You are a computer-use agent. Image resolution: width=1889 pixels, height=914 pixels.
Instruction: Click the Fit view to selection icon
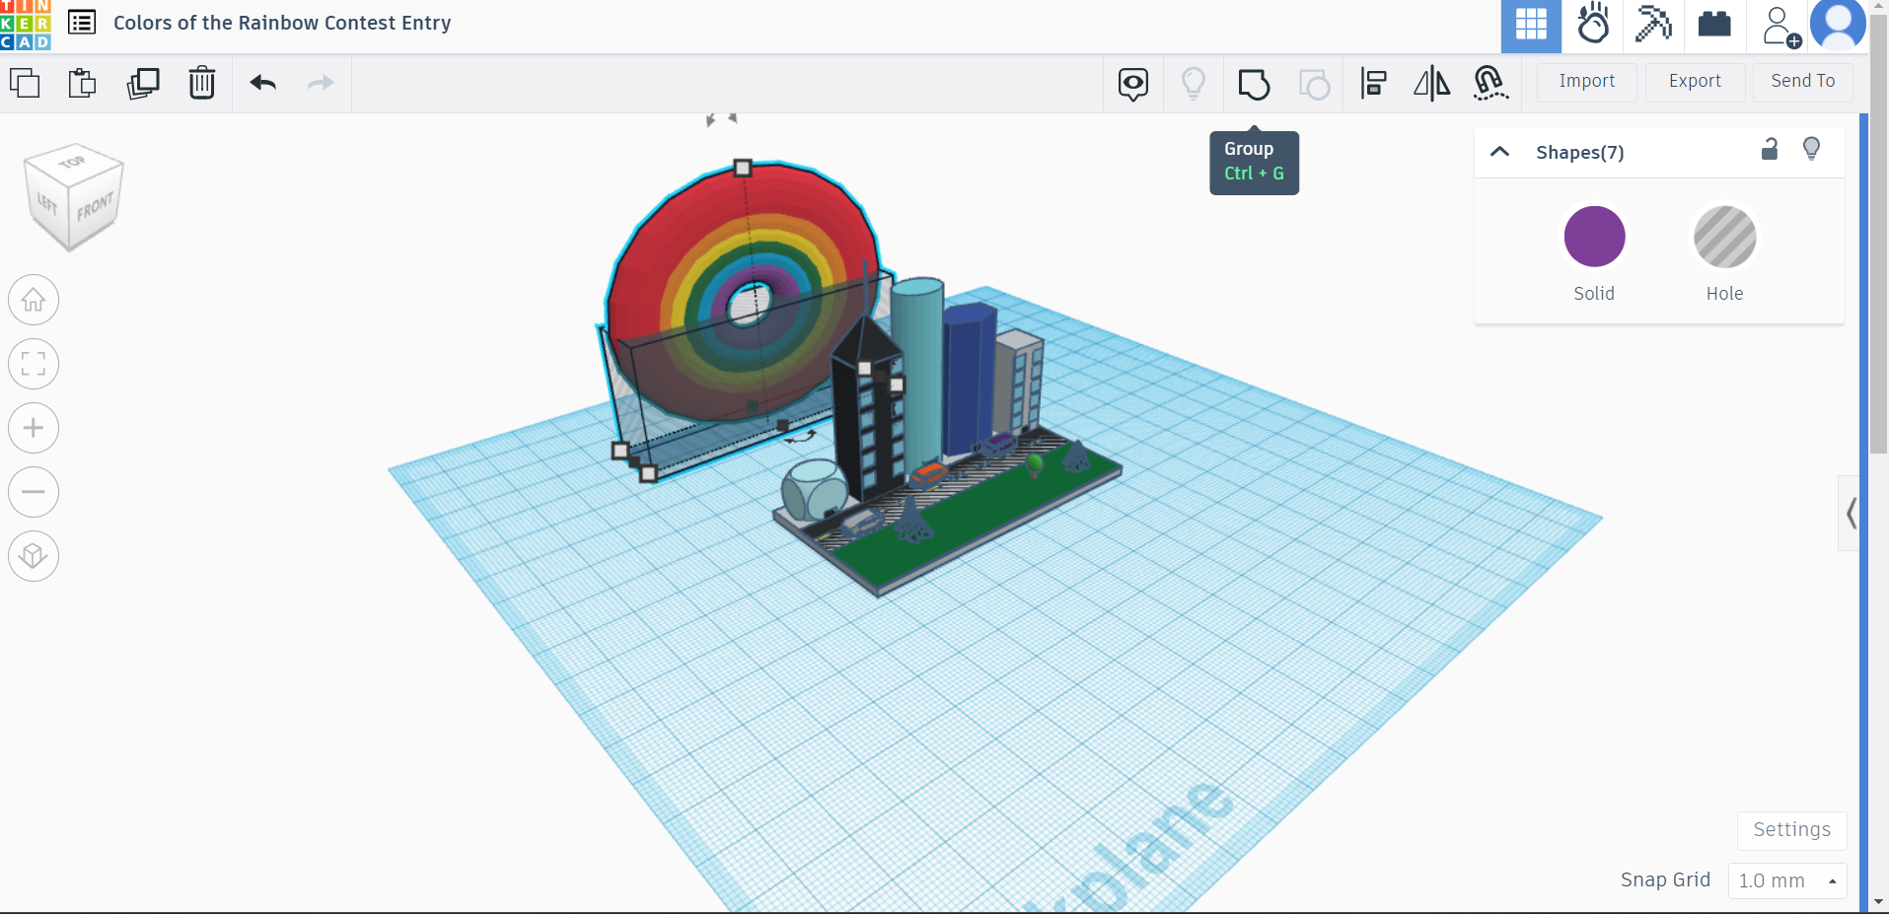(x=33, y=364)
